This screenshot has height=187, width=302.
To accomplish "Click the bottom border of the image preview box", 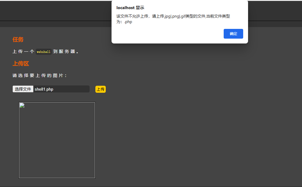I will [x=57, y=178].
